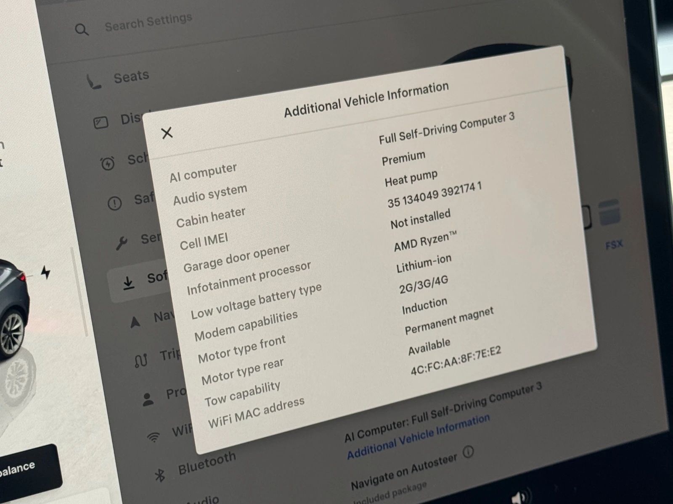
Task: Select the Induction motor value
Action: (424, 306)
